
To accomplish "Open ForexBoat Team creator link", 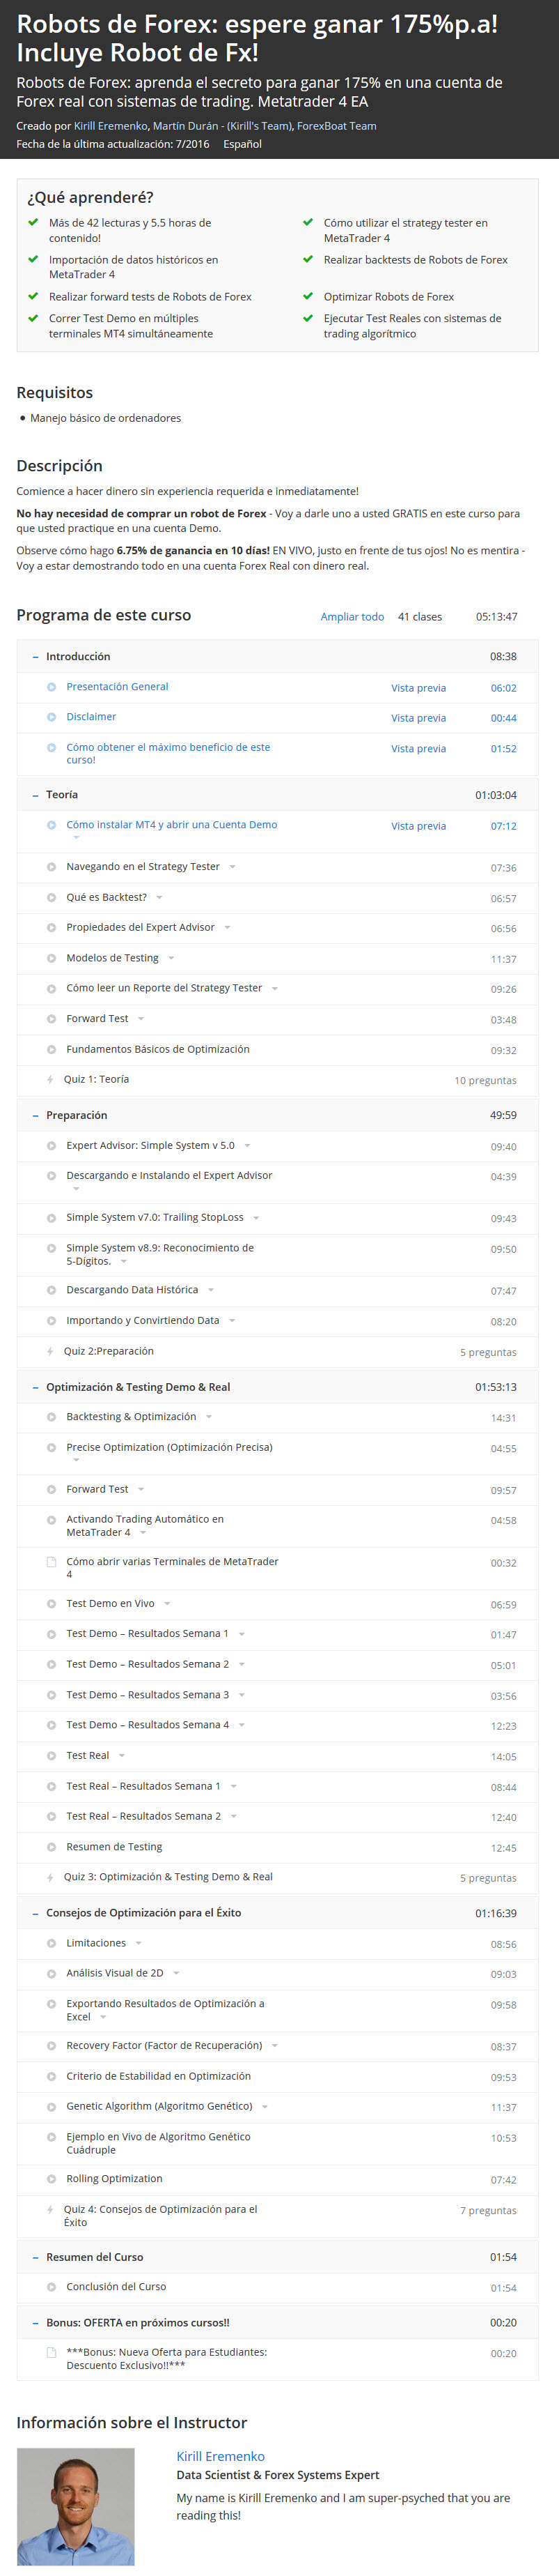I will [336, 126].
